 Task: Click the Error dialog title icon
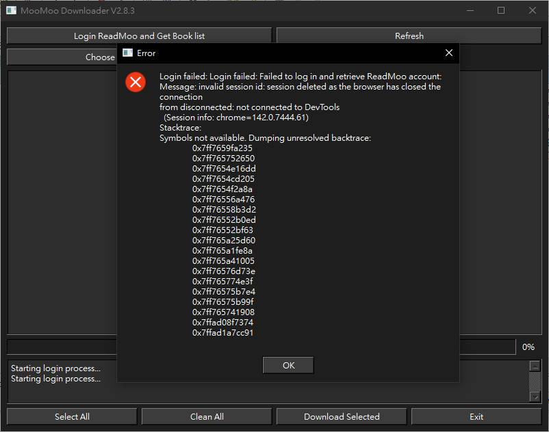[x=127, y=53]
